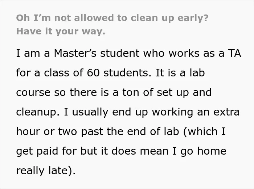Click the word 'home' in the paragraph
This screenshot has height=189, width=254.
(x=212, y=151)
